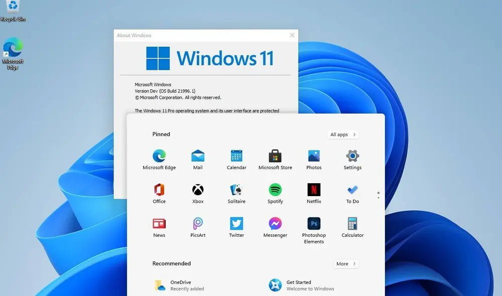Expand More recommended items
This screenshot has height=296, width=502.
point(345,263)
